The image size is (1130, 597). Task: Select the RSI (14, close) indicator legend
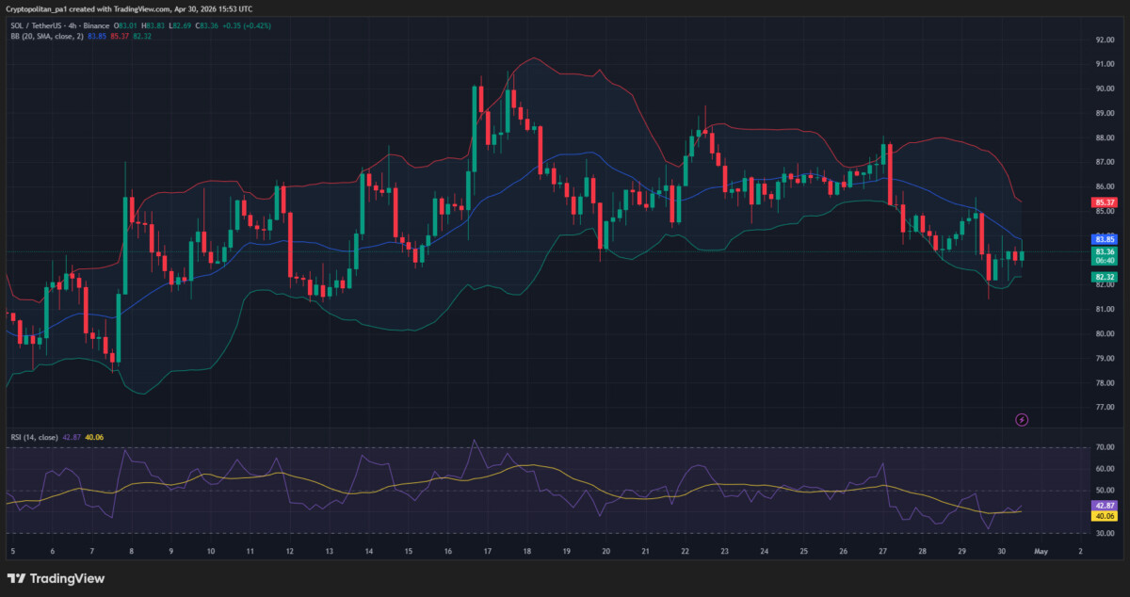point(33,437)
